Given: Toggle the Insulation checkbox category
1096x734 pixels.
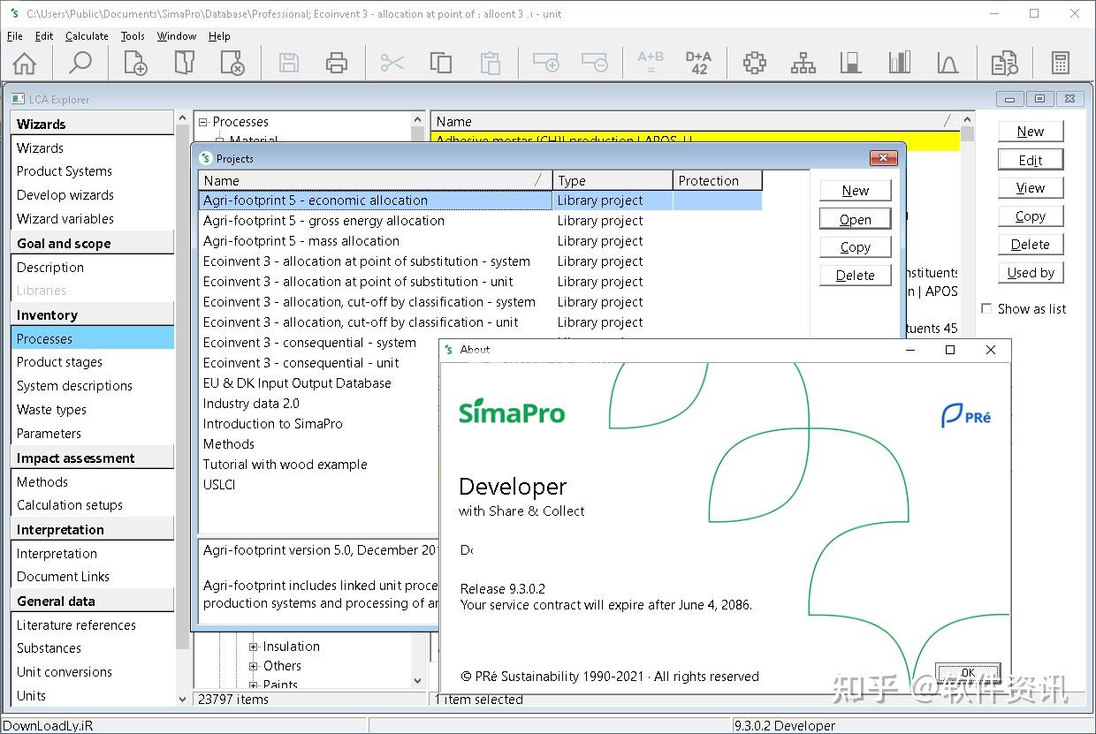Looking at the screenshot, I should pos(255,646).
